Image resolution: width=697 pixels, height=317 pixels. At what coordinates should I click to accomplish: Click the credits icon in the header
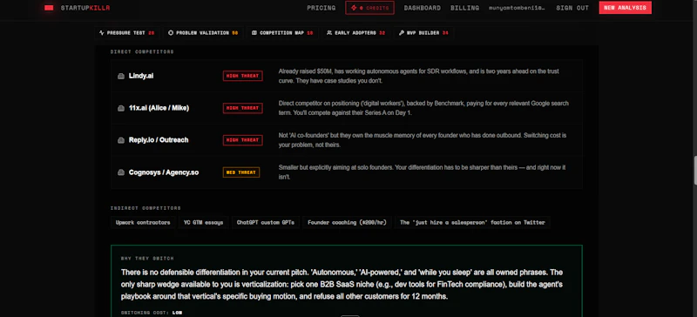tap(354, 8)
